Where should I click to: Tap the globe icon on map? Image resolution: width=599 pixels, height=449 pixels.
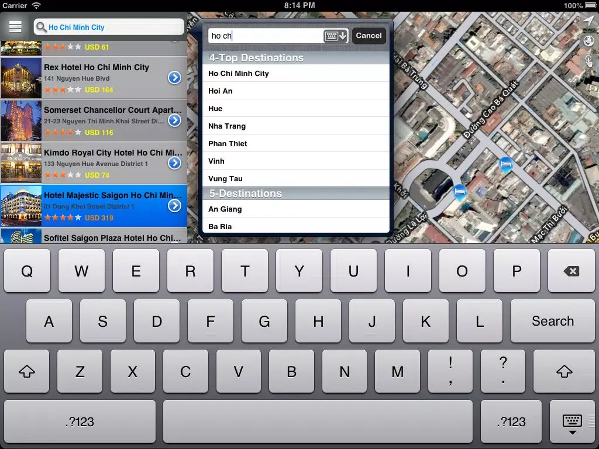(588, 40)
